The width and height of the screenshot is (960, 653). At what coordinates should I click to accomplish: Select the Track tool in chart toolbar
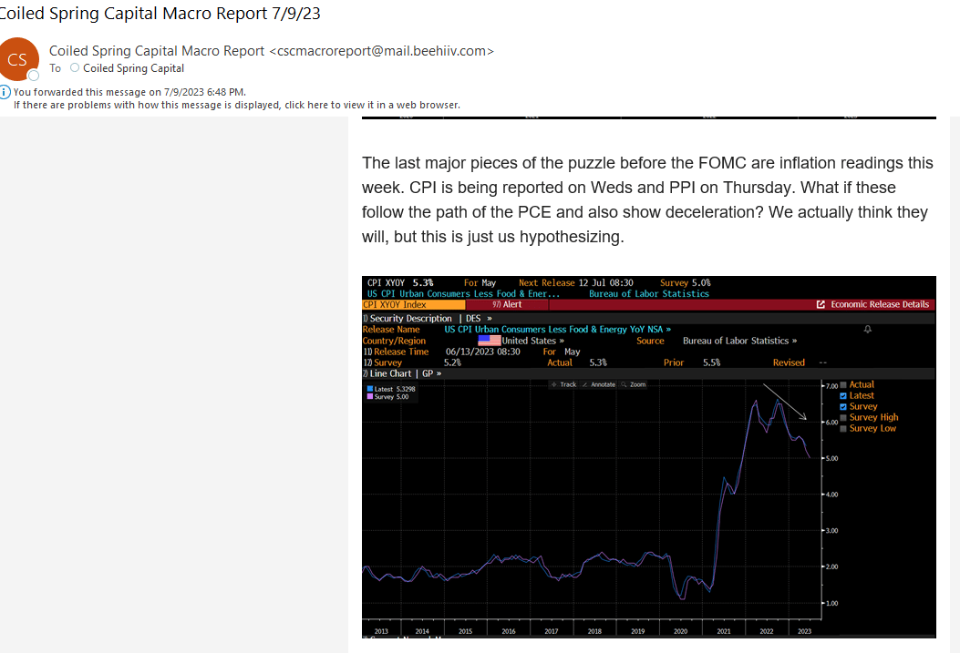564,384
